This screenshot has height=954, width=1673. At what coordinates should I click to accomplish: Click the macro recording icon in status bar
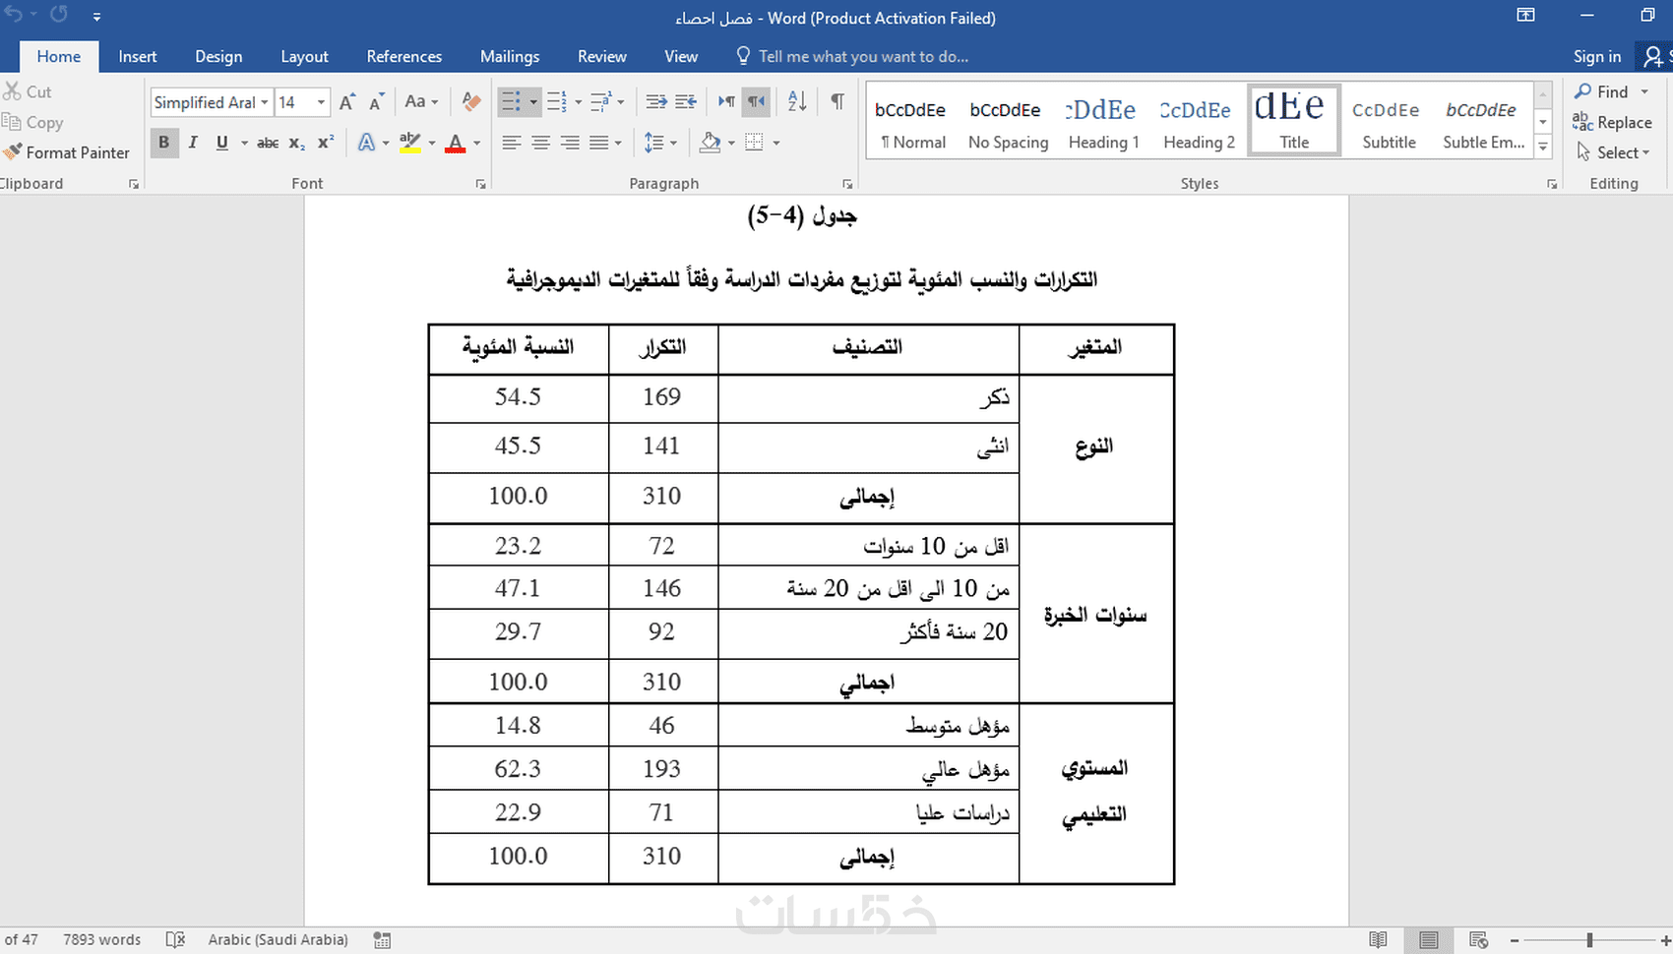point(383,939)
